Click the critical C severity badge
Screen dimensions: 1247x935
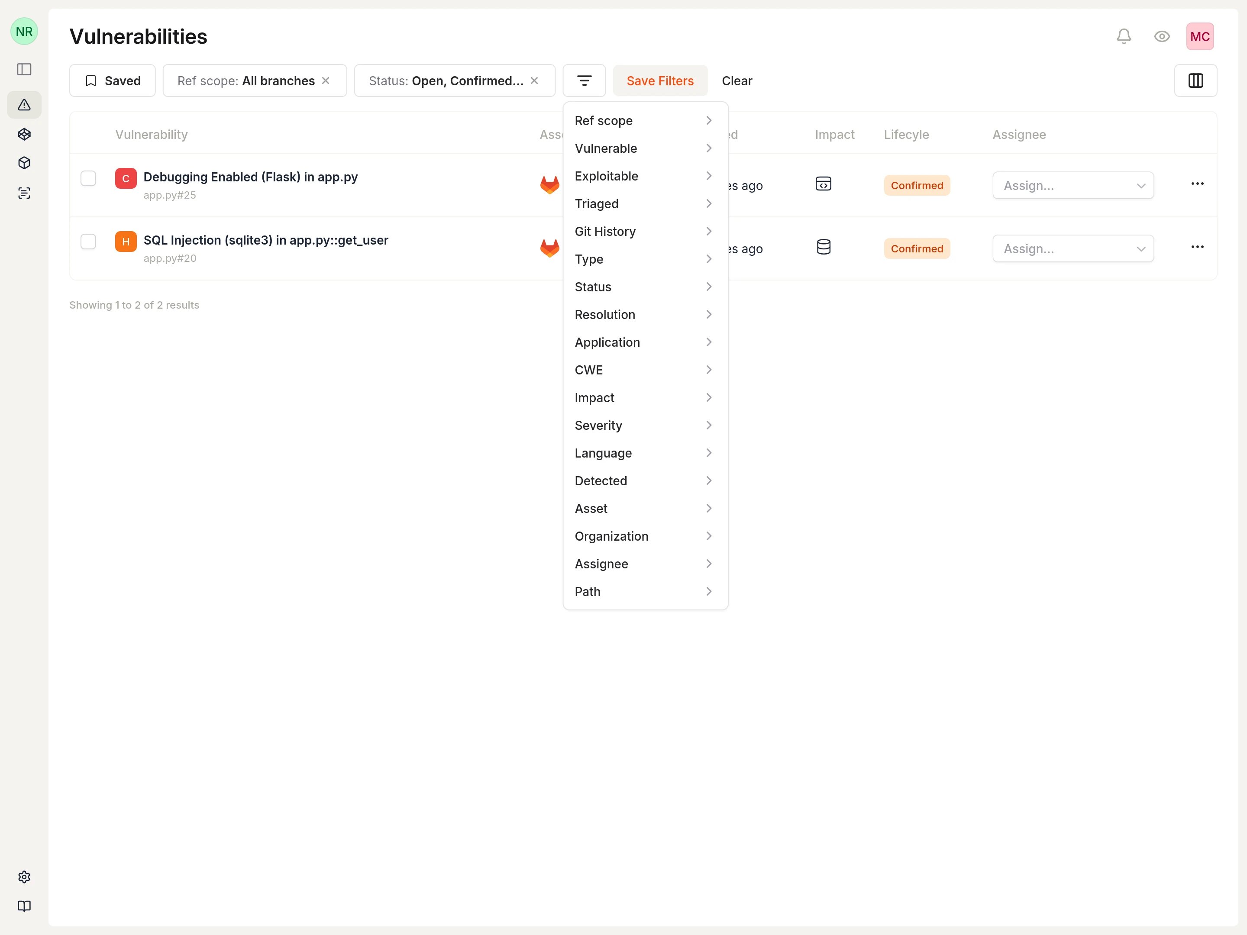pos(126,179)
